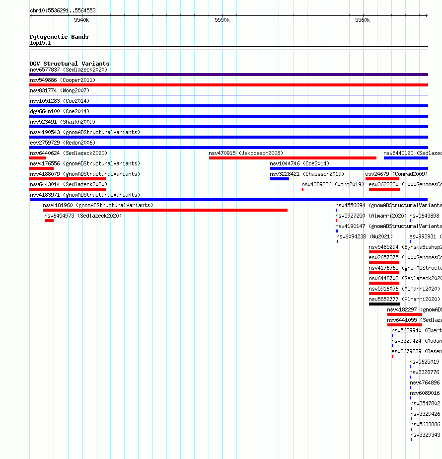Click nsv6094238 (Wu2021) label
Image resolution: width=442 pixels, height=459 pixels.
tap(365, 236)
